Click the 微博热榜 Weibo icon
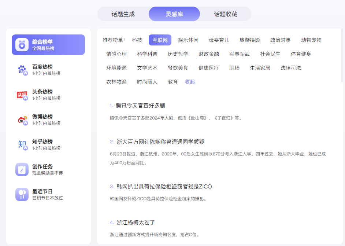Viewport: 345px width, 246px height. tap(22, 120)
